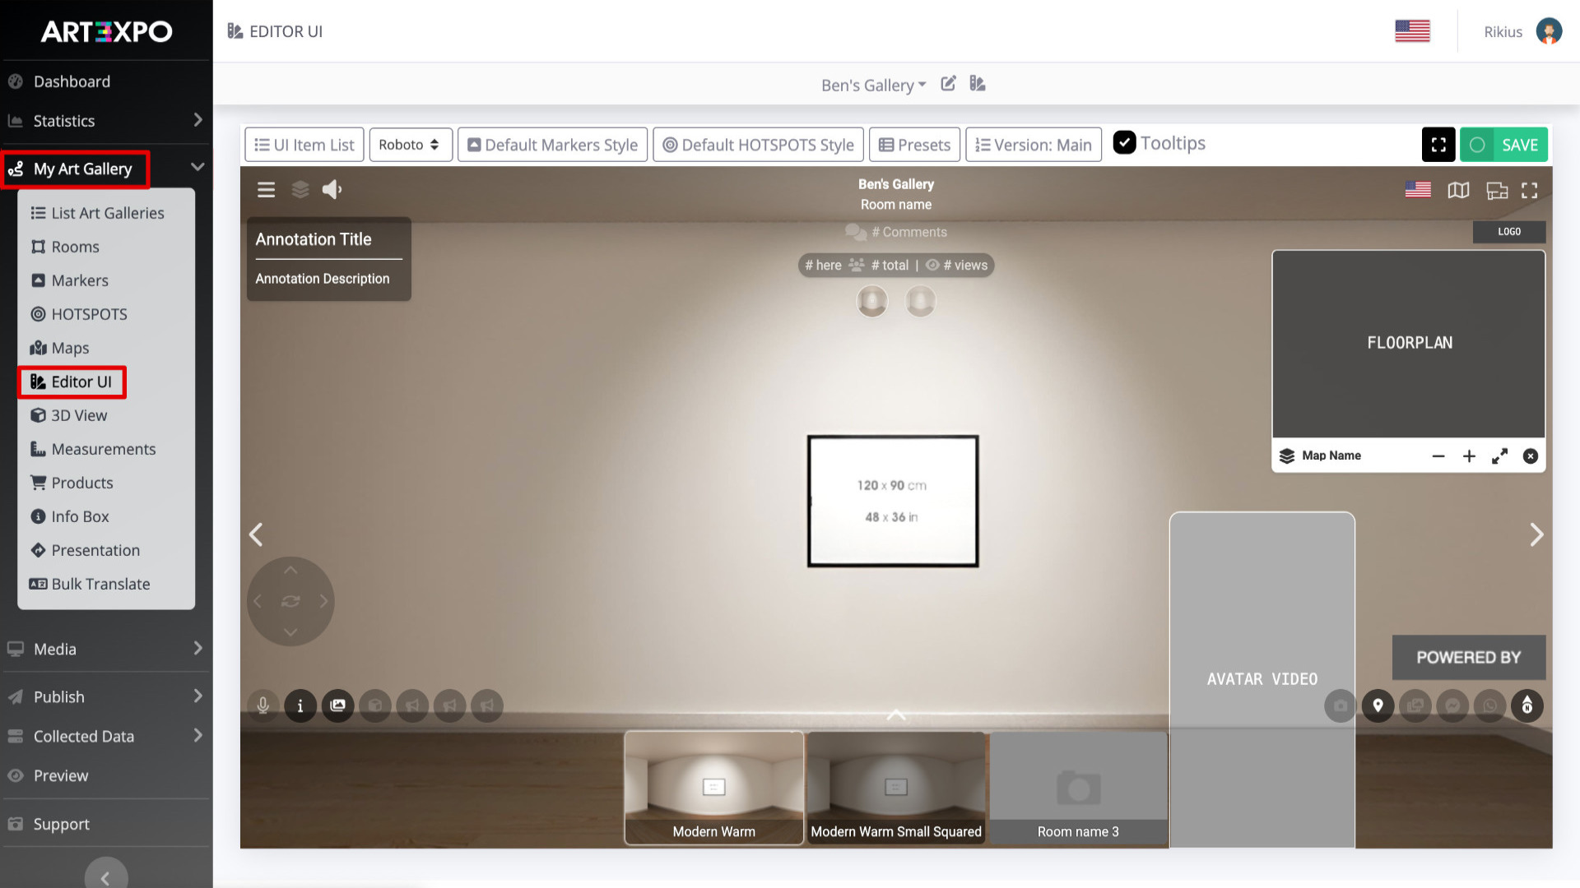Viewport: 1580px width, 888px height.
Task: Mute the speaker audio icon
Action: tap(332, 190)
